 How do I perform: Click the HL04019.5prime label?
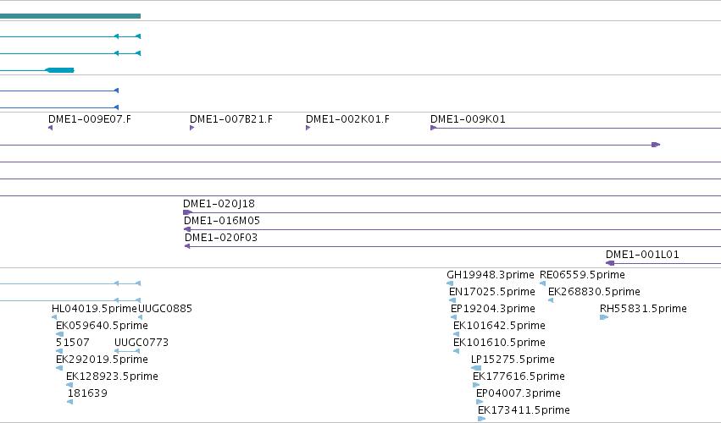tap(94, 309)
